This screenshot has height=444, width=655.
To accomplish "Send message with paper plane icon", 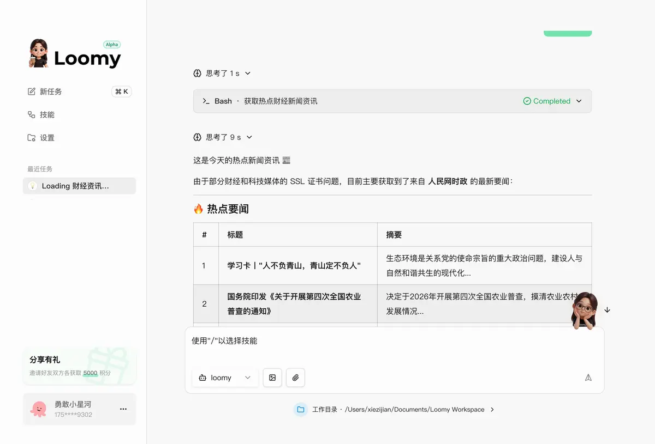I will (588, 378).
